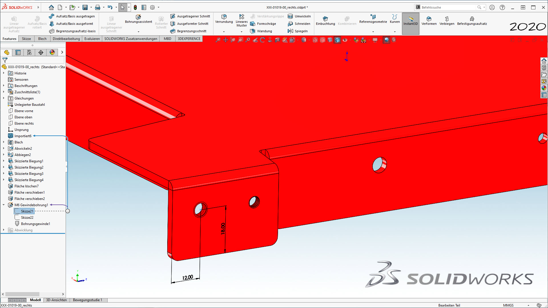Image resolution: width=548 pixels, height=308 pixels.
Task: Toggle Shaded With Edges display style
Action: coord(337,40)
